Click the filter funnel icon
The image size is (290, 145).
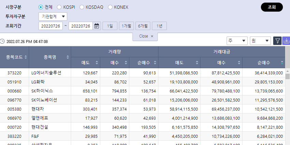(277, 41)
